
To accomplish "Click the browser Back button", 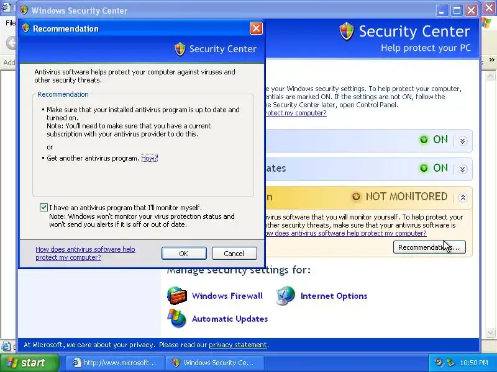I will [x=11, y=43].
